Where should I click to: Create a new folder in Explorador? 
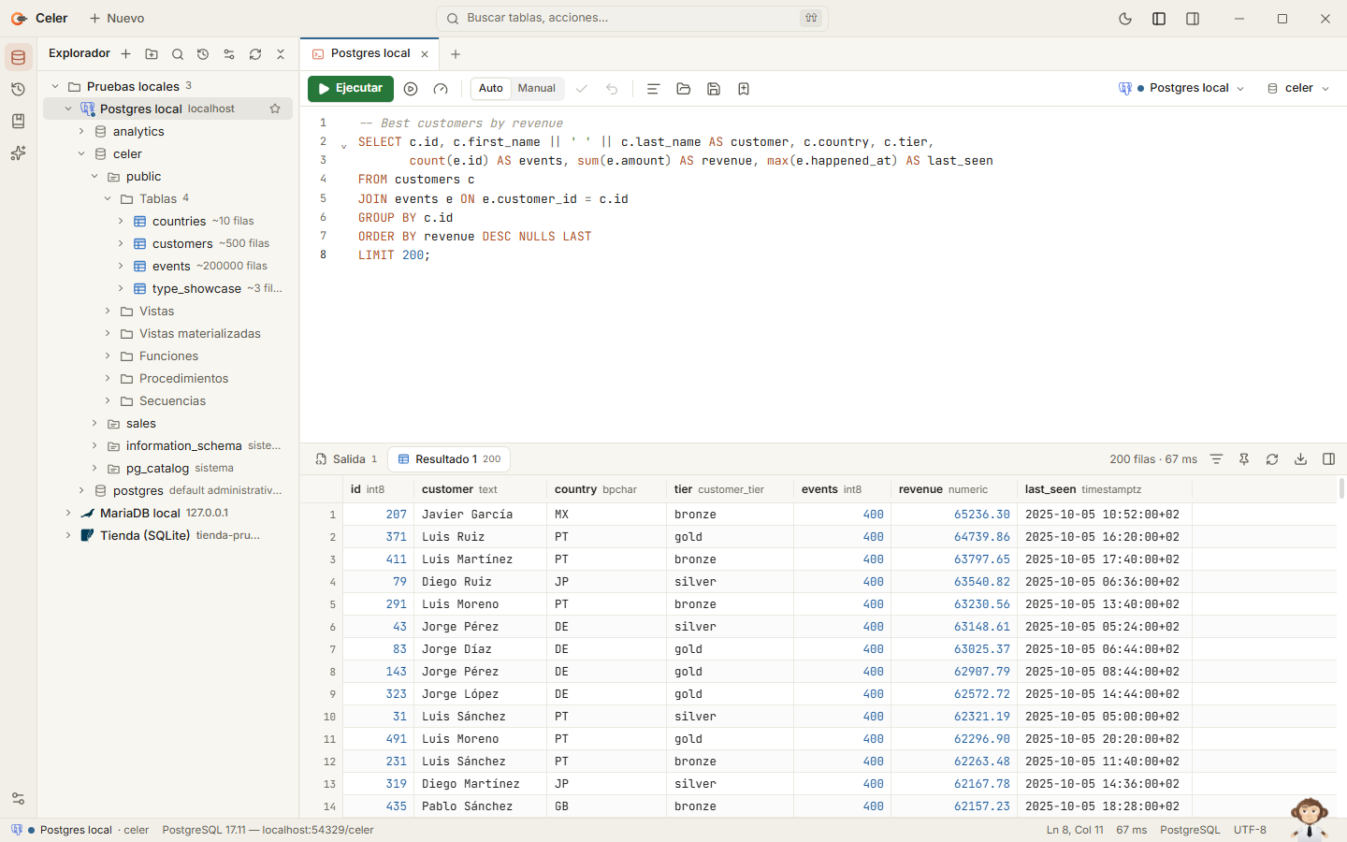tap(152, 54)
